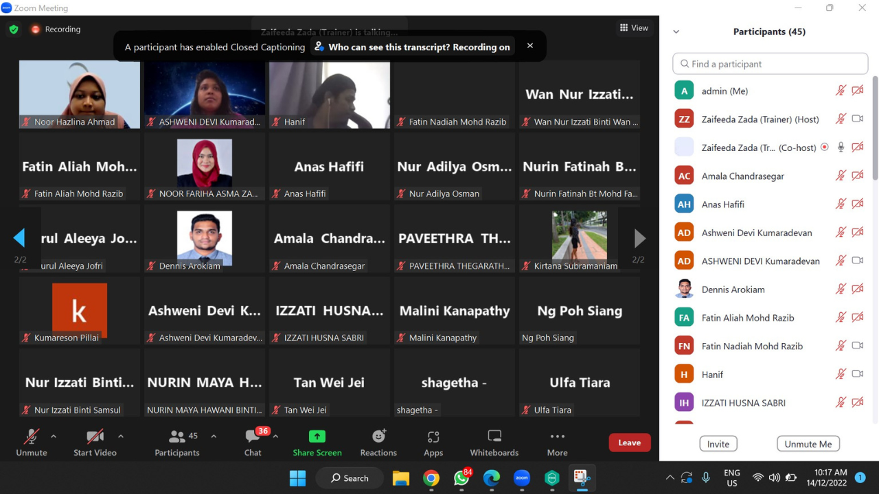This screenshot has height=494, width=879.
Task: Open the Apps icon in toolbar
Action: 433,443
